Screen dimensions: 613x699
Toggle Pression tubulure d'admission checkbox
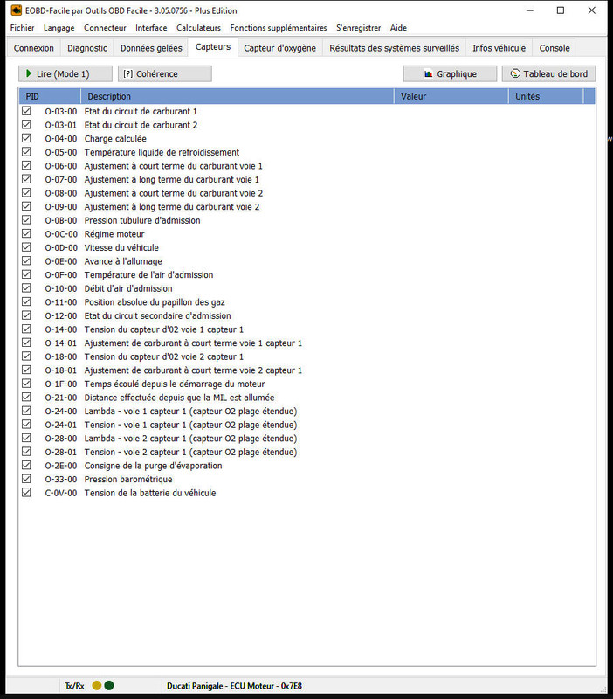26,220
